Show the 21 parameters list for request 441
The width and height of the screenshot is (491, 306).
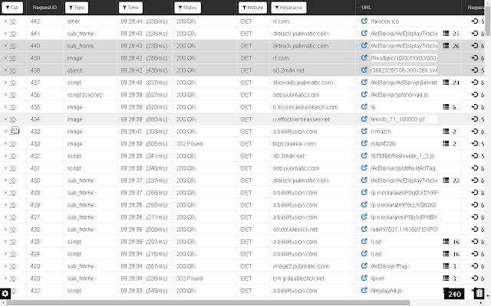(x=451, y=34)
